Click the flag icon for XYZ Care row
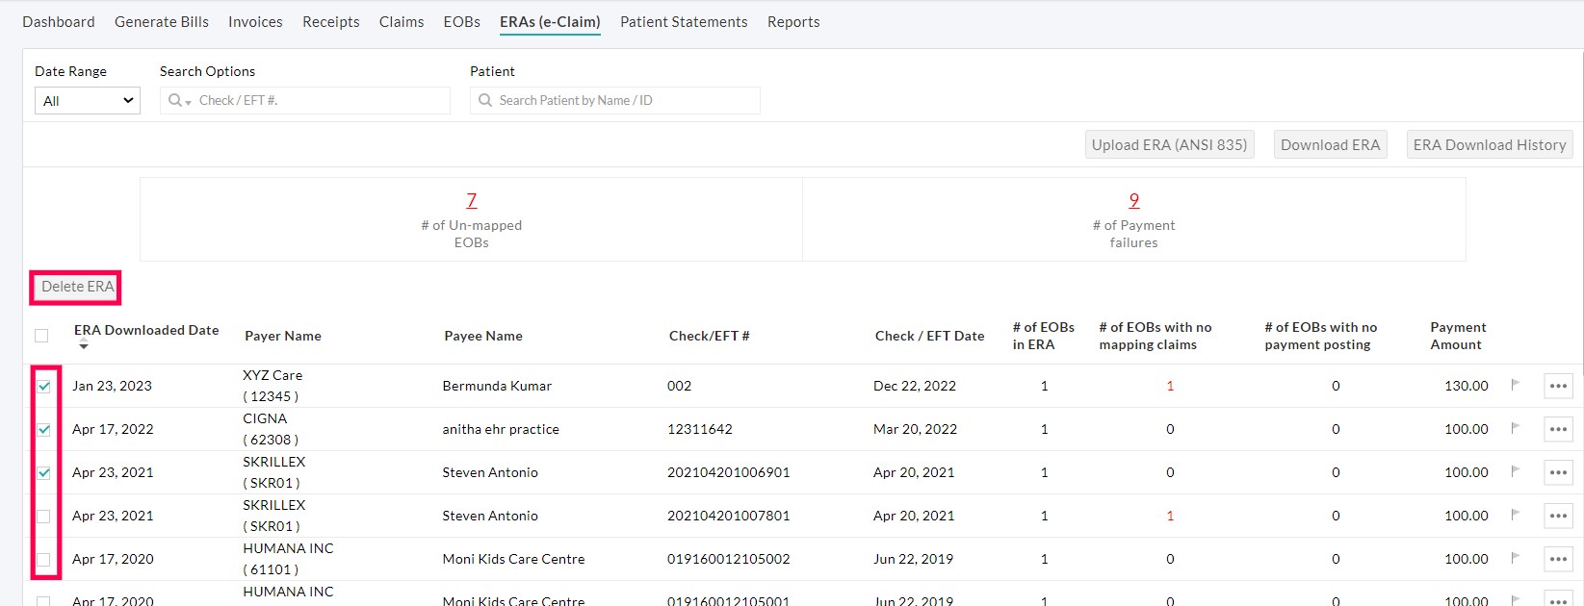1584x606 pixels. 1515,385
